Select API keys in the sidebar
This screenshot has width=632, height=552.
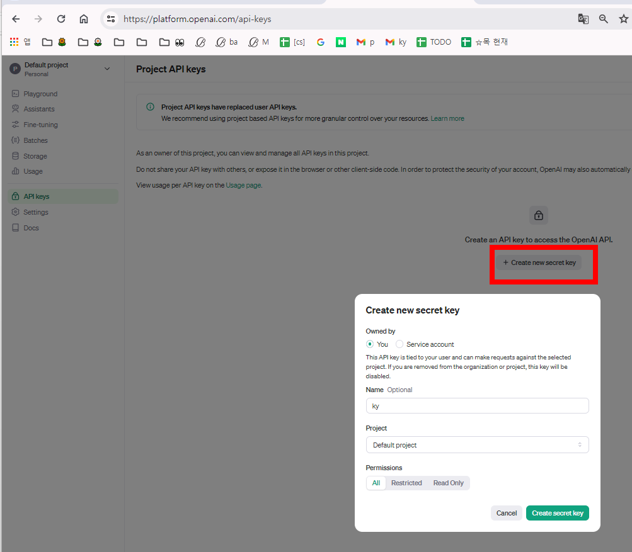click(x=63, y=196)
